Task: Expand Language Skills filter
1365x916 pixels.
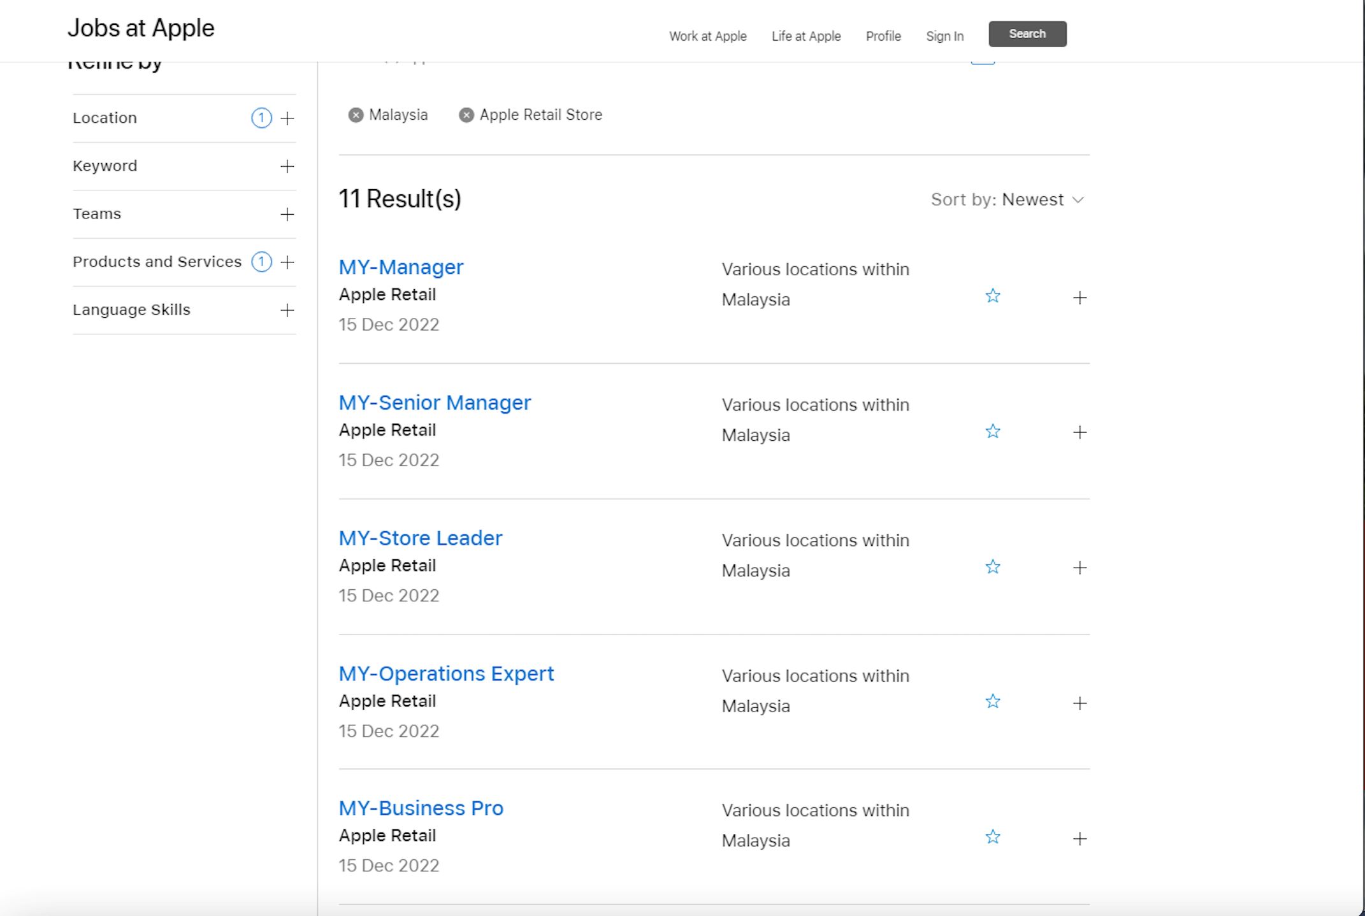Action: pyautogui.click(x=287, y=310)
